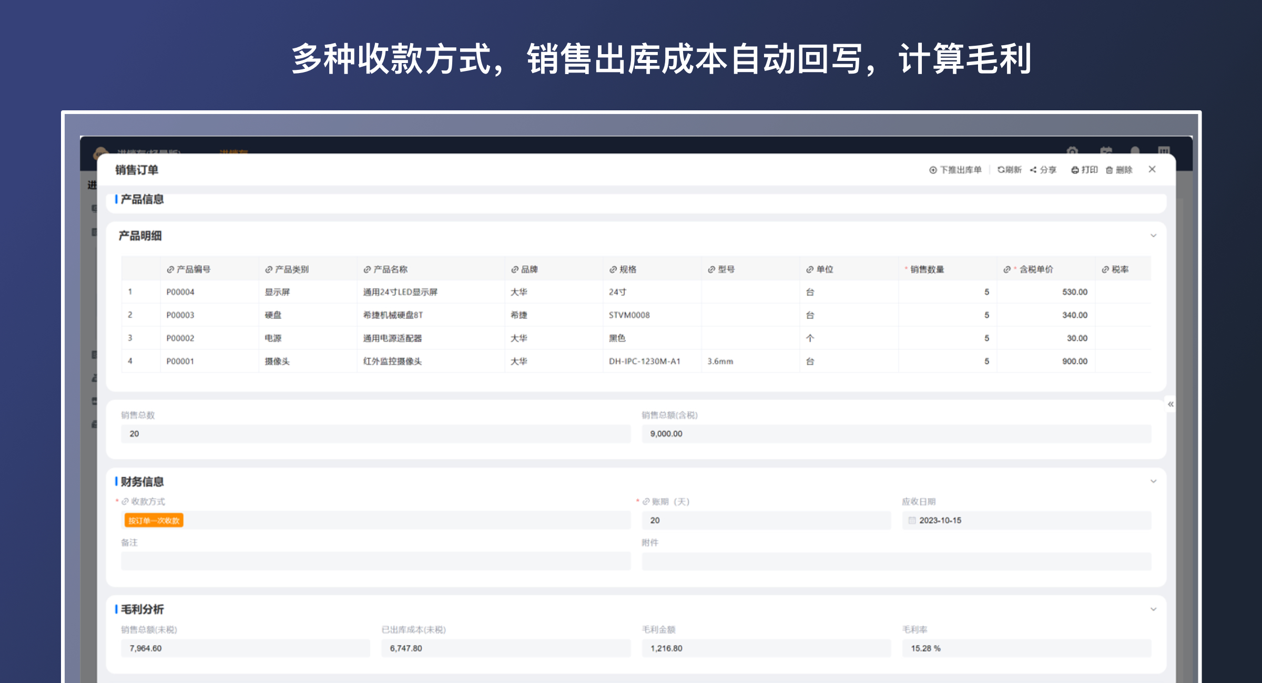Collapse the 财务信息 section chevron
Screen dimensions: 1262x683
click(x=1153, y=481)
